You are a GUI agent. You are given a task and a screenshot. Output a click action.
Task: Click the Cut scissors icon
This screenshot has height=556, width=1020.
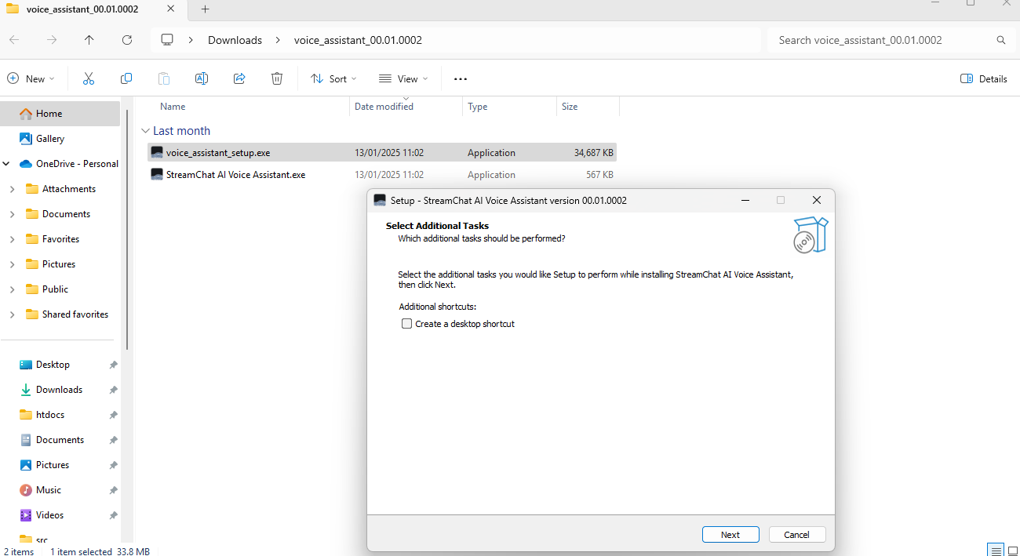click(88, 78)
